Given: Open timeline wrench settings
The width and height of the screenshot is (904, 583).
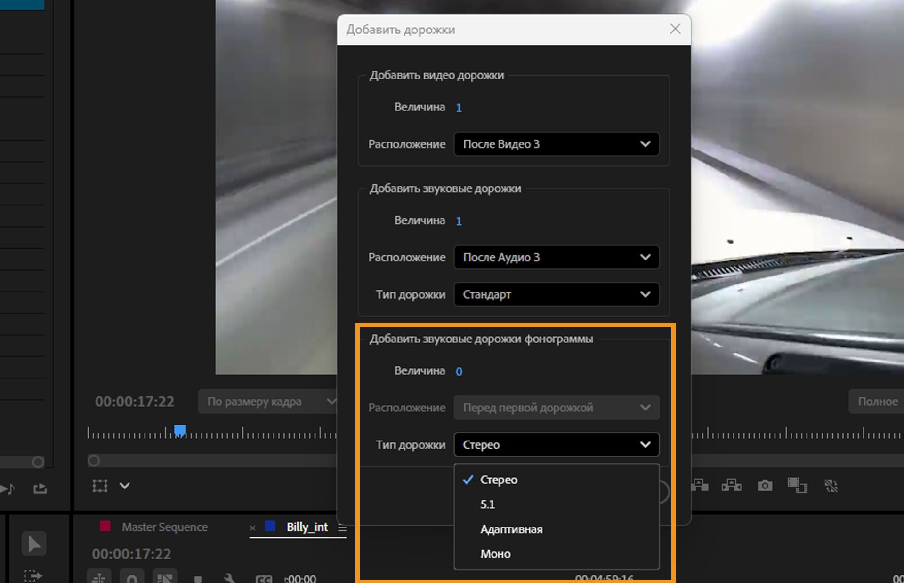Looking at the screenshot, I should (x=229, y=578).
